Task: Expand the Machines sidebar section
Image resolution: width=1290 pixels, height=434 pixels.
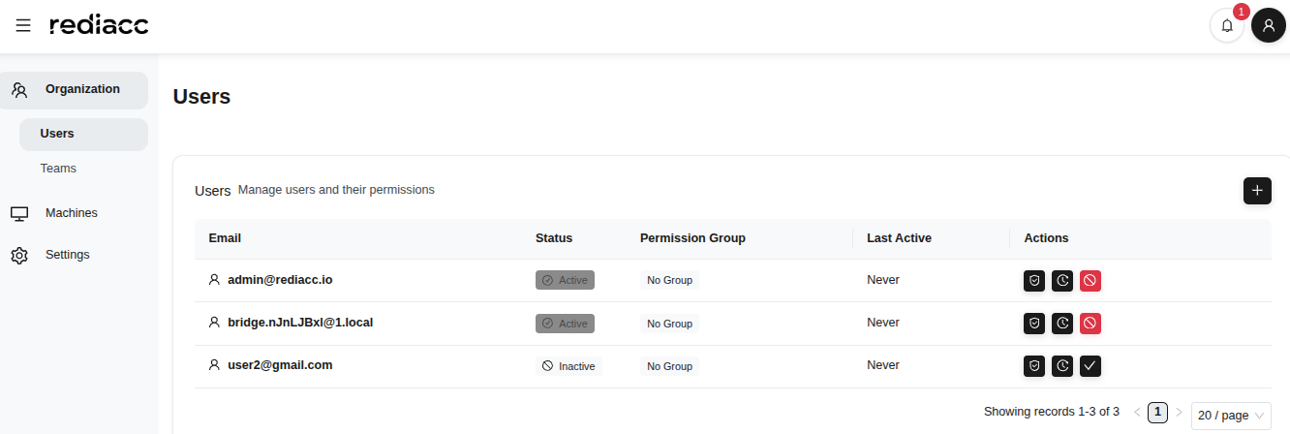Action: [x=71, y=213]
